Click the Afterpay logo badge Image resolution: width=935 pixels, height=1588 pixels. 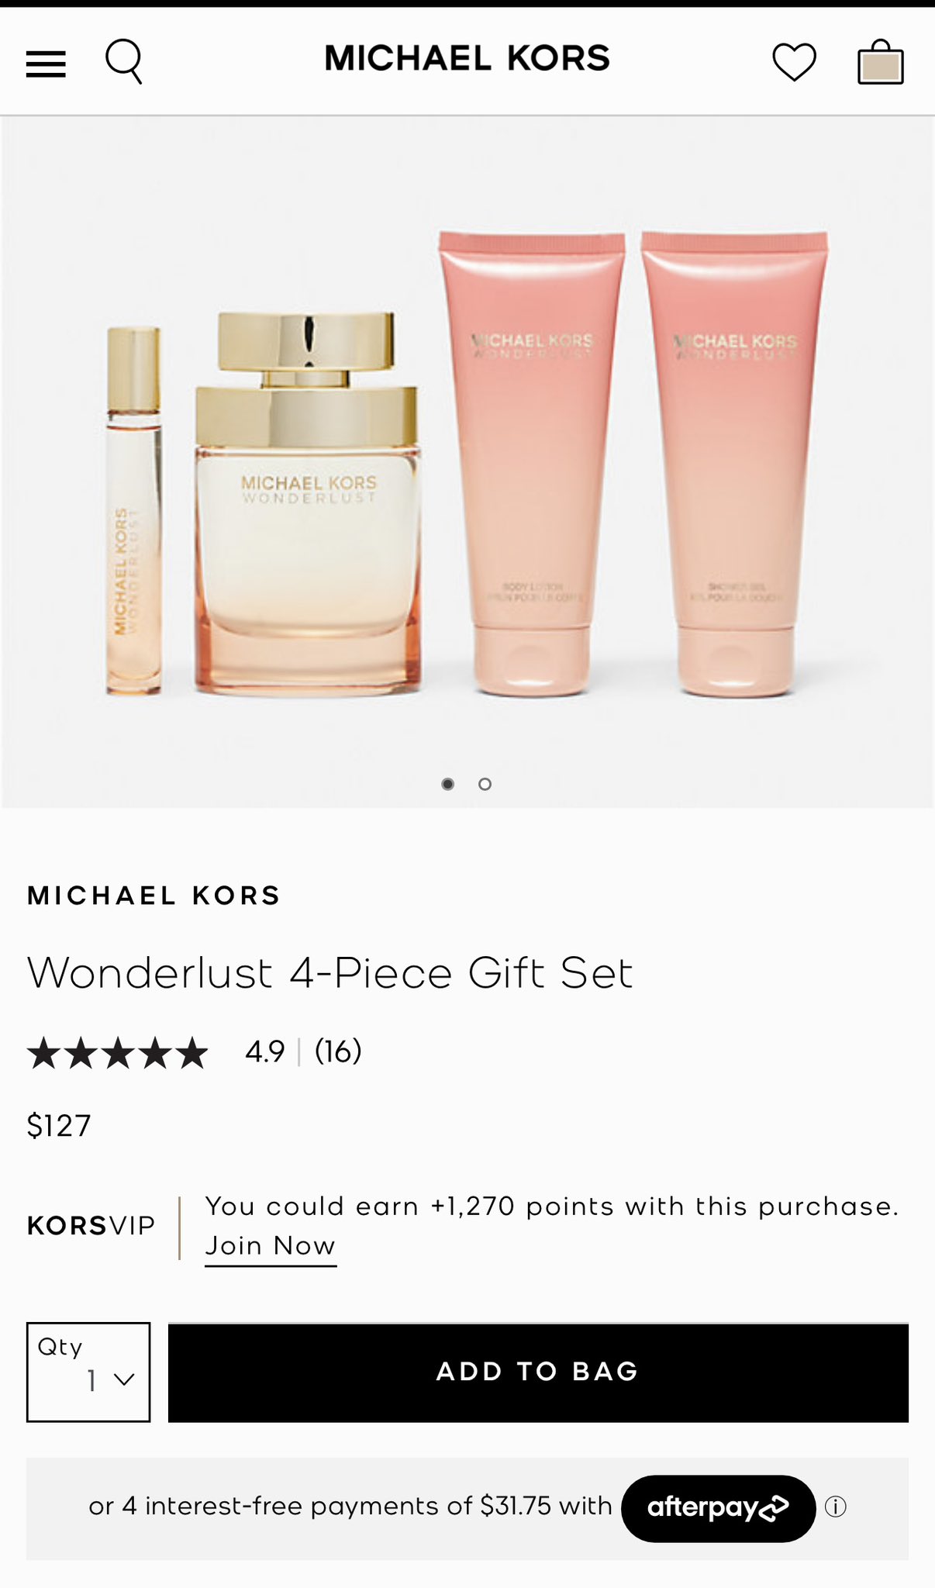[x=718, y=1508]
